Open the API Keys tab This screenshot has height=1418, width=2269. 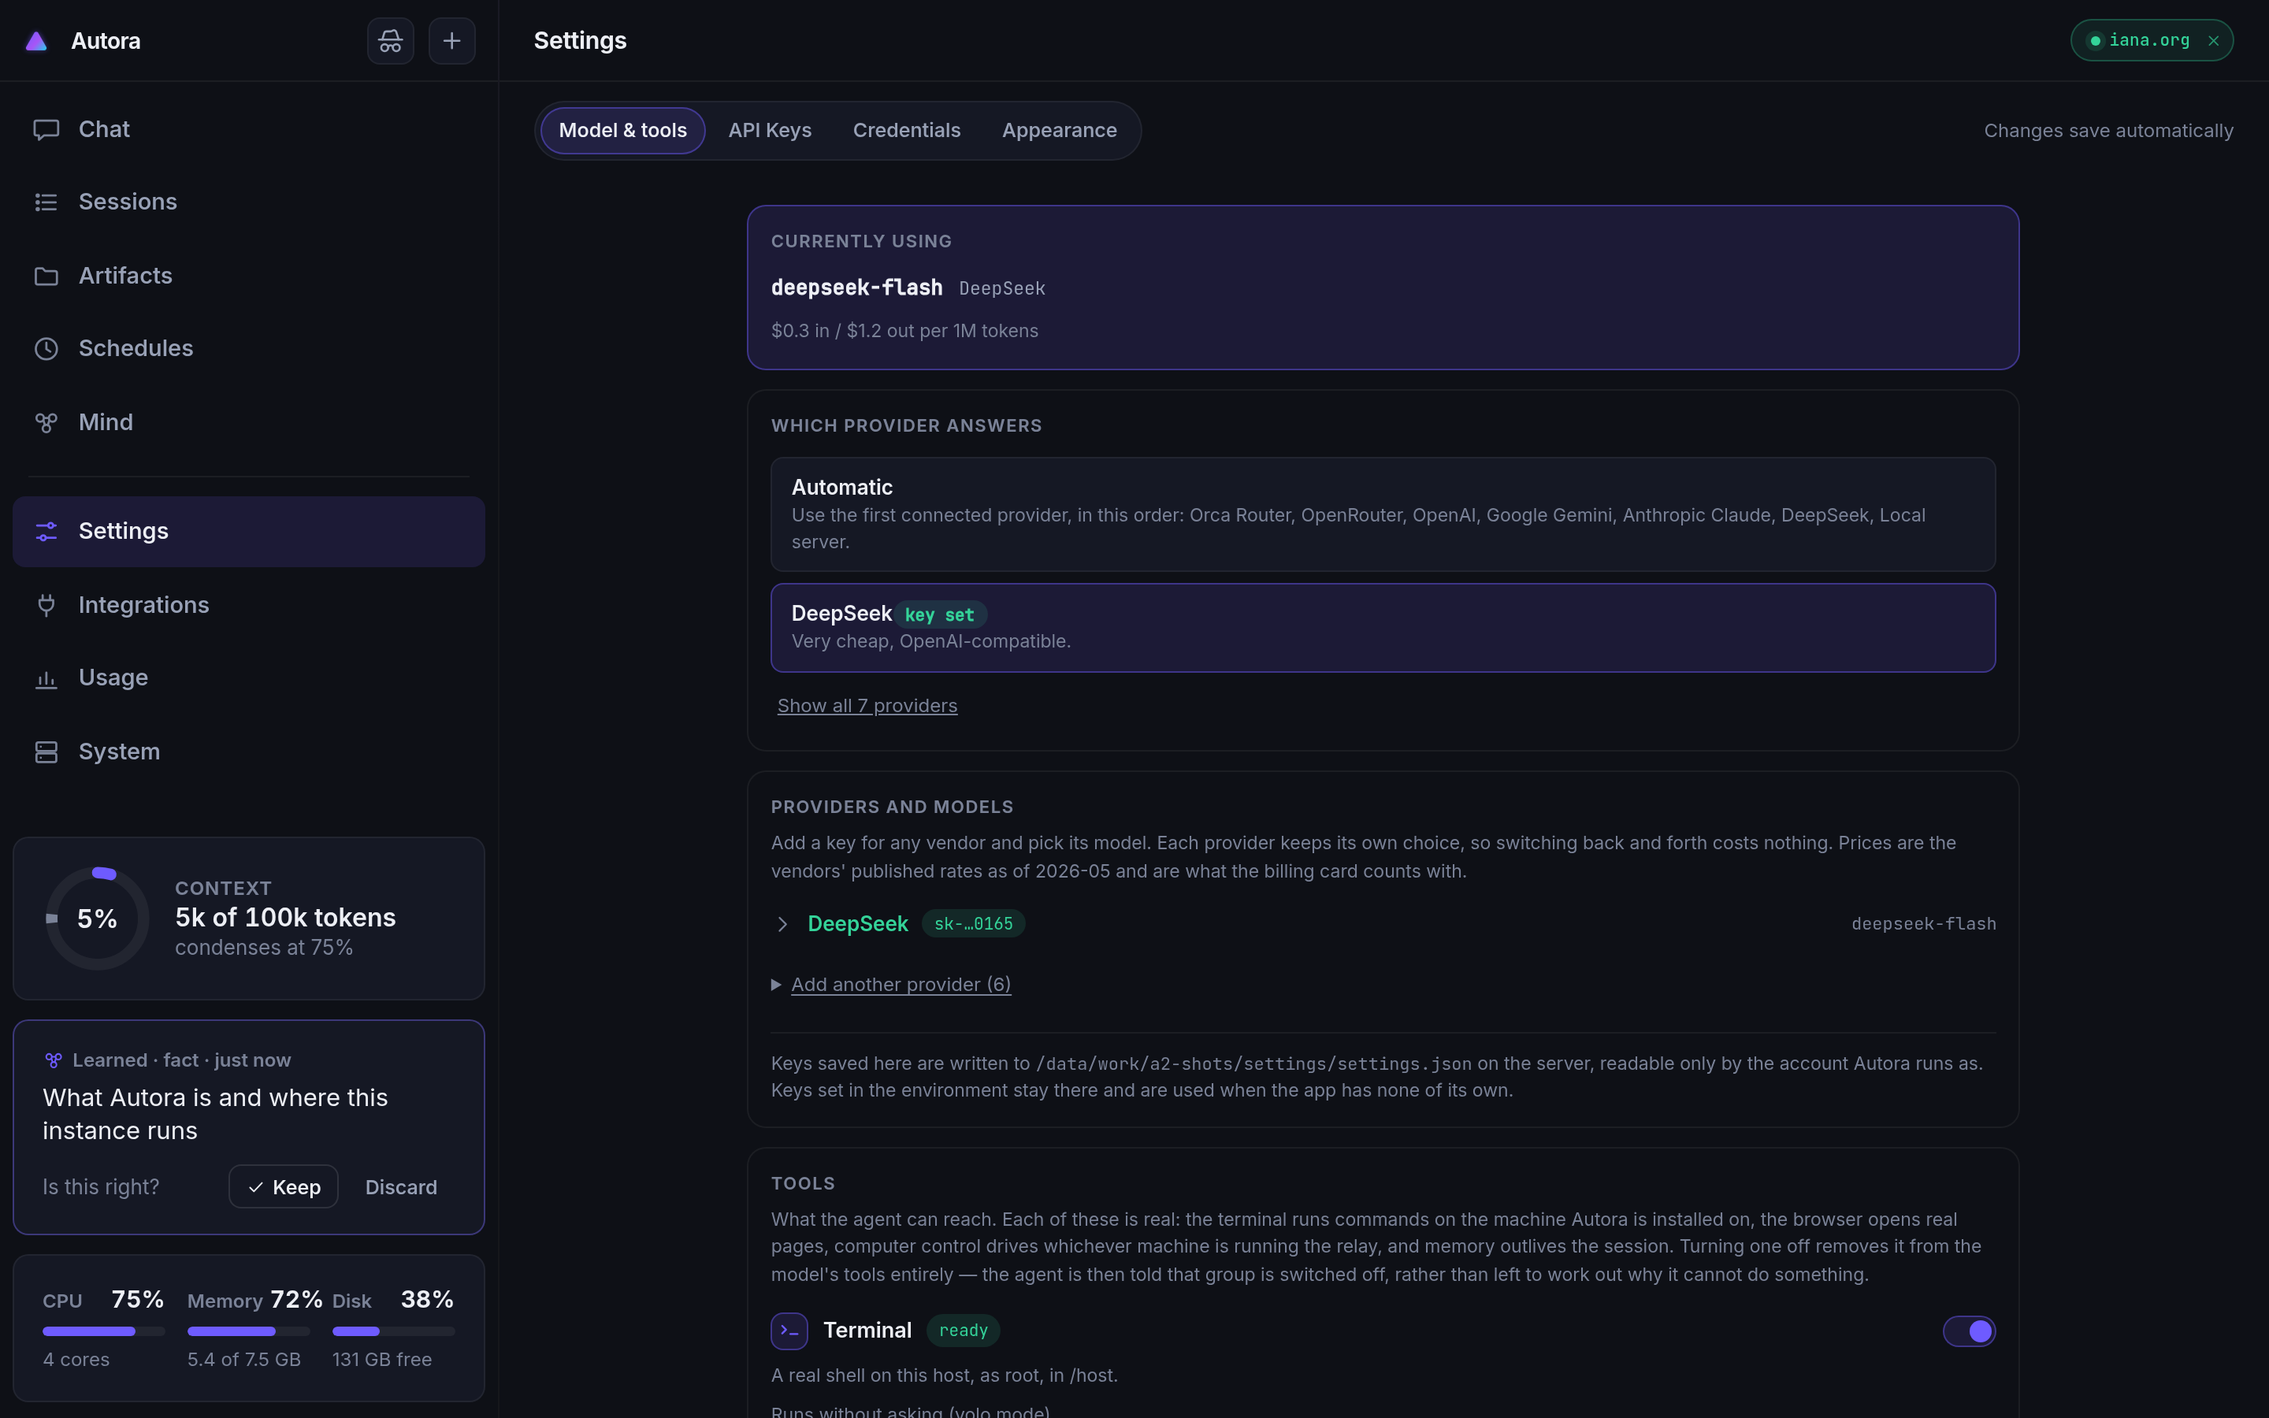point(770,130)
